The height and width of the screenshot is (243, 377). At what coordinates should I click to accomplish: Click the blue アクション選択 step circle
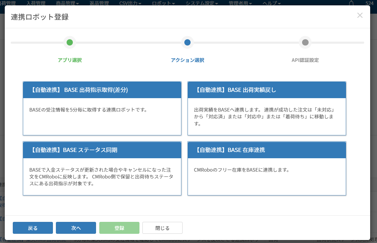187,42
